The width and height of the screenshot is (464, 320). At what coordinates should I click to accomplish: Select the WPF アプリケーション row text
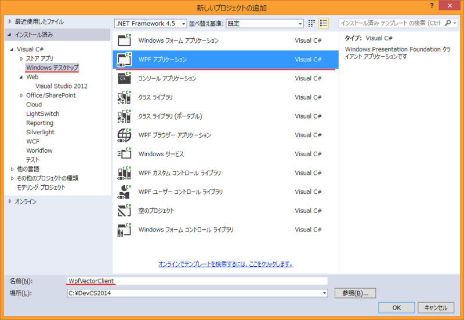(x=163, y=60)
